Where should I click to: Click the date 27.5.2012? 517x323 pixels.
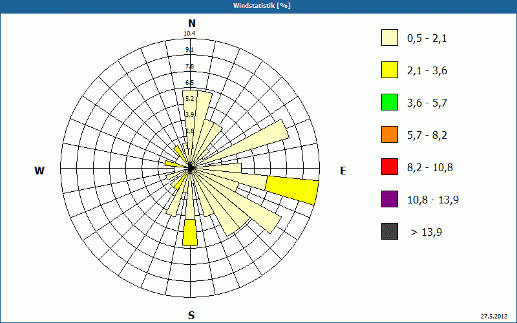click(494, 317)
